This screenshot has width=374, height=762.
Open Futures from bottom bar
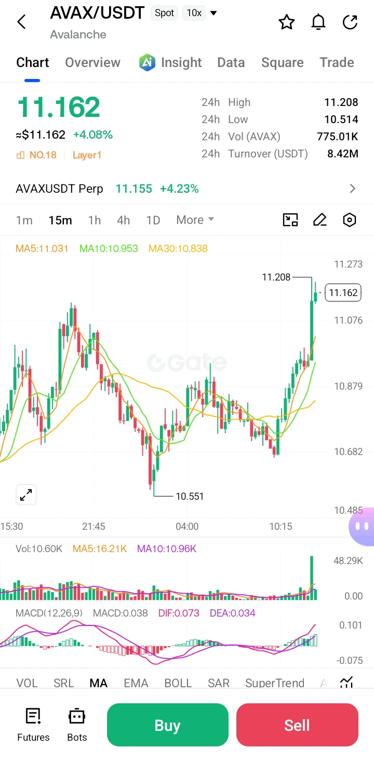tap(33, 725)
